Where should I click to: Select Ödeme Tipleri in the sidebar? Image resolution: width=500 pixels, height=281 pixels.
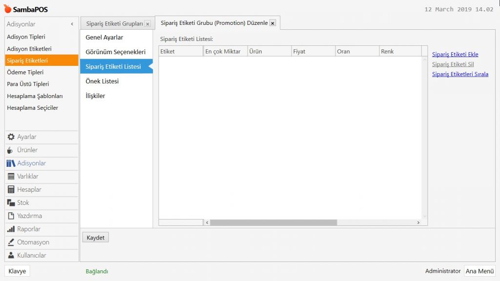(x=25, y=72)
